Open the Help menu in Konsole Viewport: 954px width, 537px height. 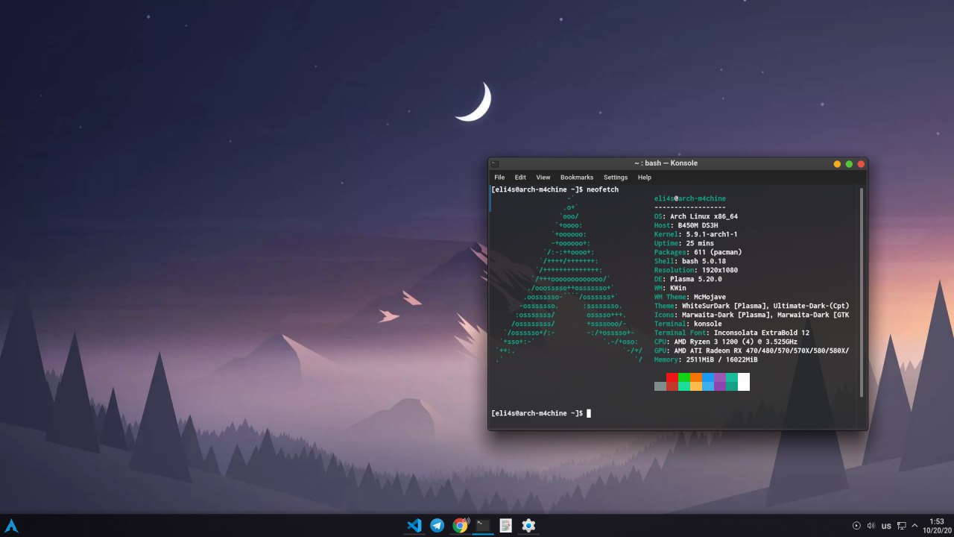click(x=645, y=178)
